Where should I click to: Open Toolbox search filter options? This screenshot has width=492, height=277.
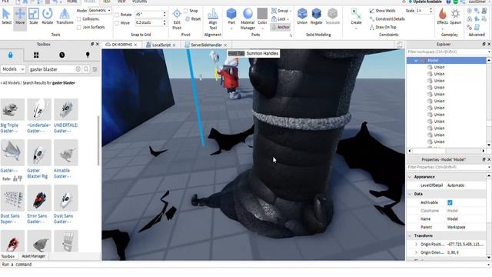(x=95, y=69)
